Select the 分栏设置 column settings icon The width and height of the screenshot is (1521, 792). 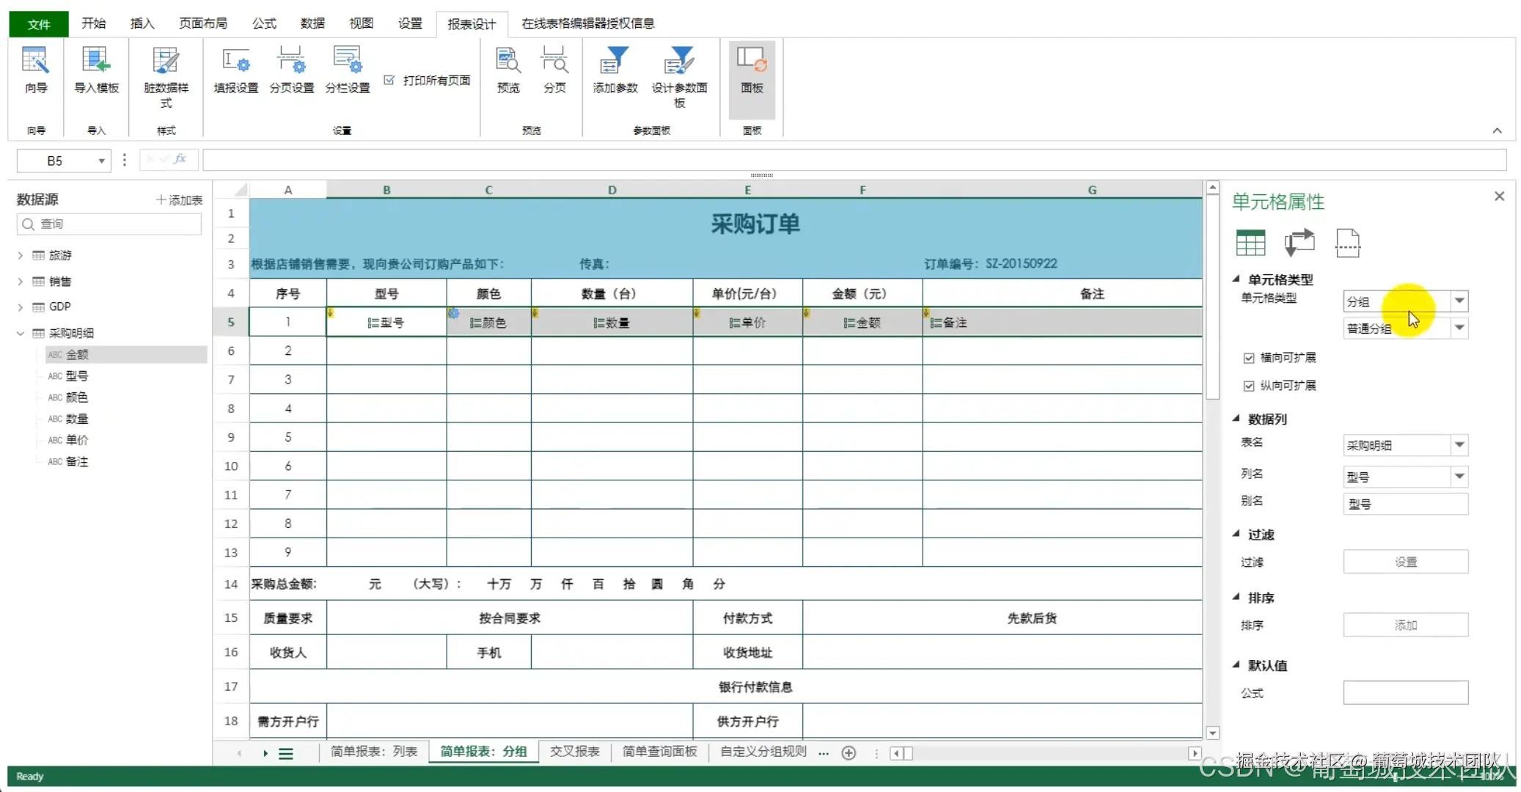coord(347,62)
